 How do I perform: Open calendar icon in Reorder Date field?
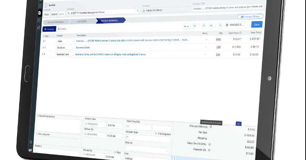point(127,137)
